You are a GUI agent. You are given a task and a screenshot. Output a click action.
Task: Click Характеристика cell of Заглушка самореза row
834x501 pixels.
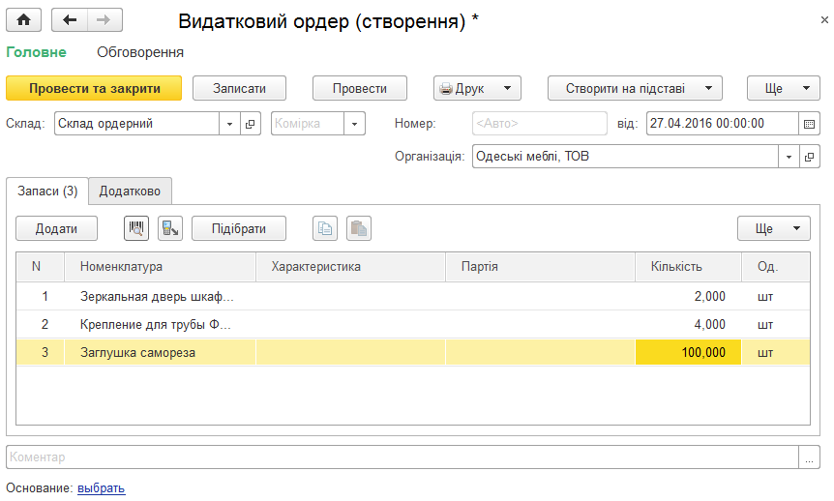coord(350,353)
